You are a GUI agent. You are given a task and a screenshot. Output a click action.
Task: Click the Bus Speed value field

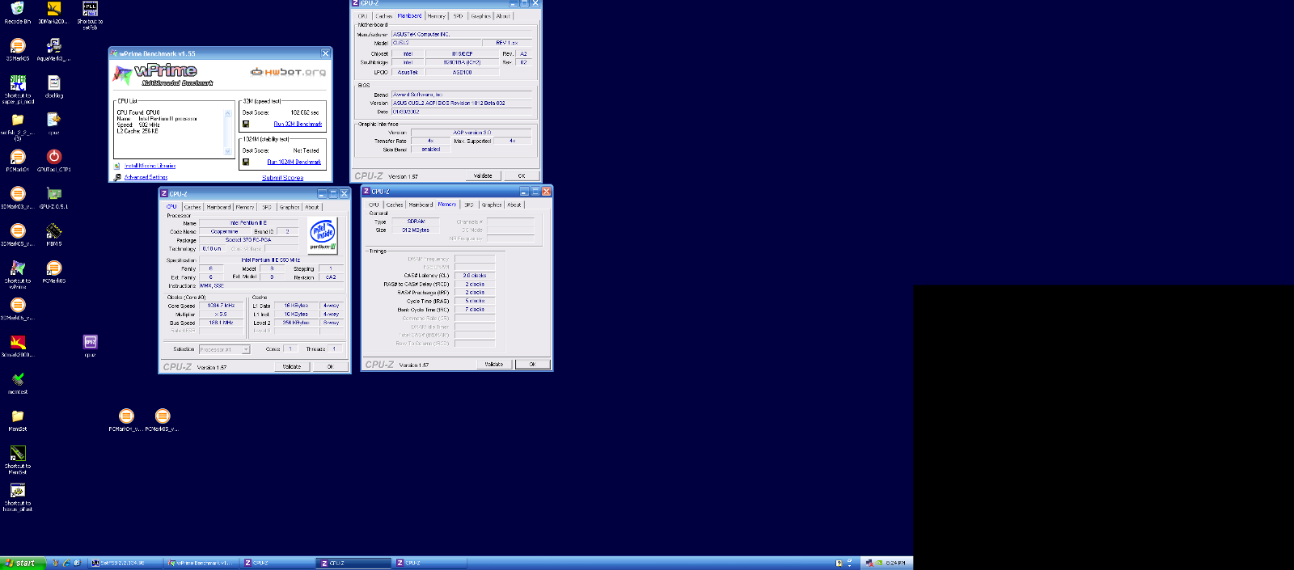[x=221, y=323]
